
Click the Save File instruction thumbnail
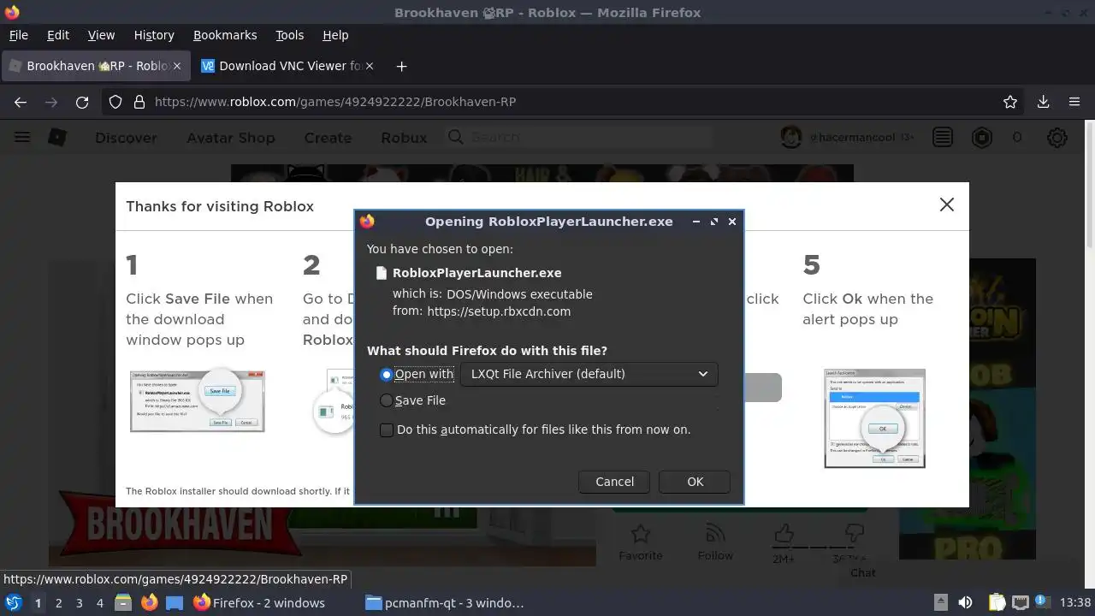[x=198, y=401]
